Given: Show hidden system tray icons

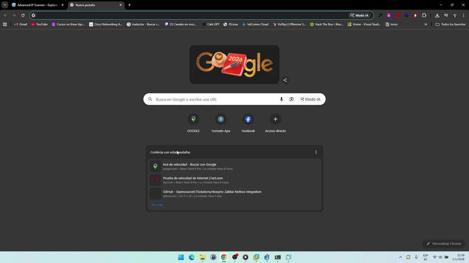Looking at the screenshot, I should (400, 257).
